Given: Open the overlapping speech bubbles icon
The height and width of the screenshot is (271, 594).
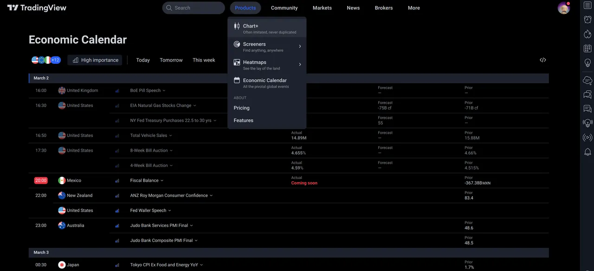Looking at the screenshot, I should (588, 94).
